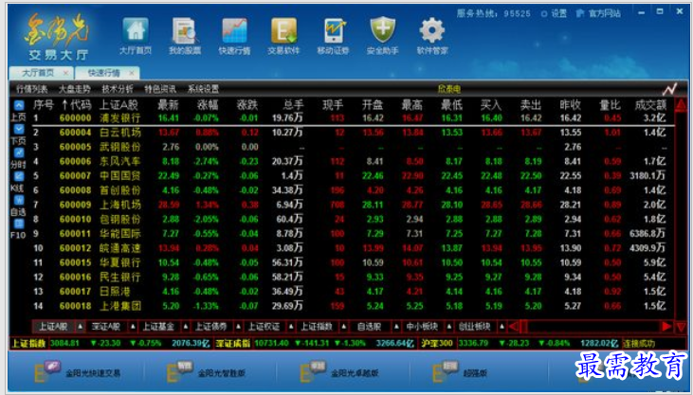Click the red right horizontal scroll arrow
Viewport: 693px width, 395px height.
click(x=666, y=327)
